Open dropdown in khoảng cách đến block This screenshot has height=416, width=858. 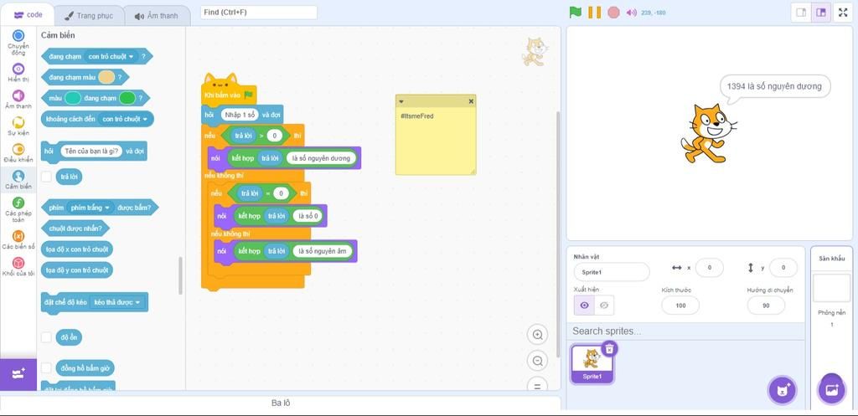tap(126, 119)
